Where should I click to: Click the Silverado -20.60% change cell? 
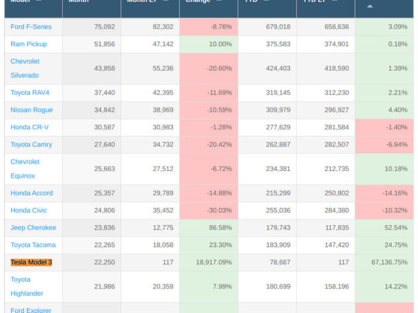point(209,69)
